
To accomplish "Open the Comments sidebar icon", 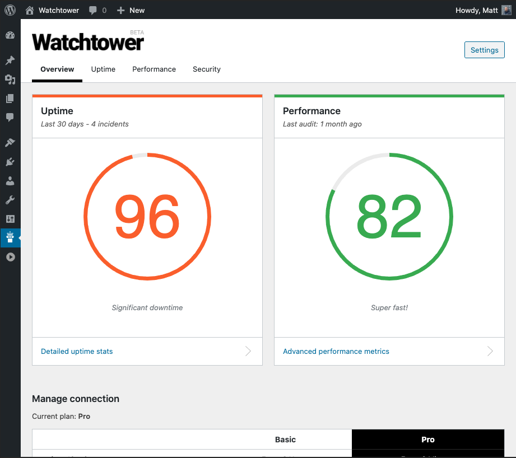I will click(10, 118).
